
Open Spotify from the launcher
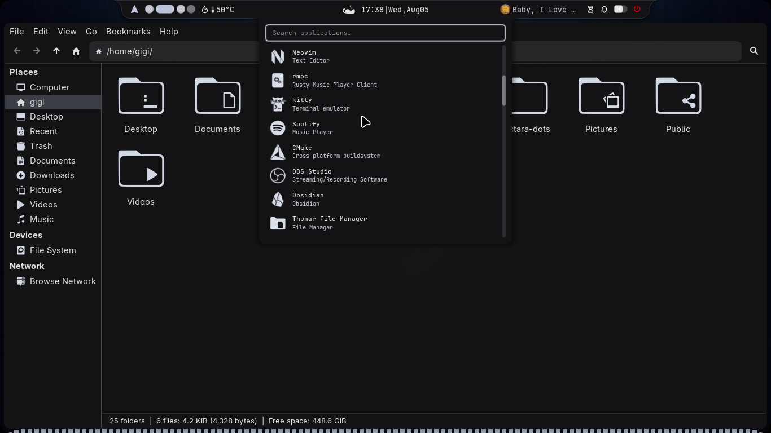[385, 128]
